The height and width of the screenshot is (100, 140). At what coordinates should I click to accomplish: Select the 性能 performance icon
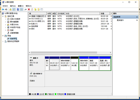tap(8, 30)
